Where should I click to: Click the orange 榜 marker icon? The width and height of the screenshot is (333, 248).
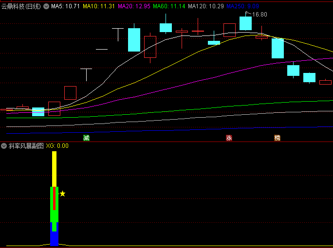point(277,138)
